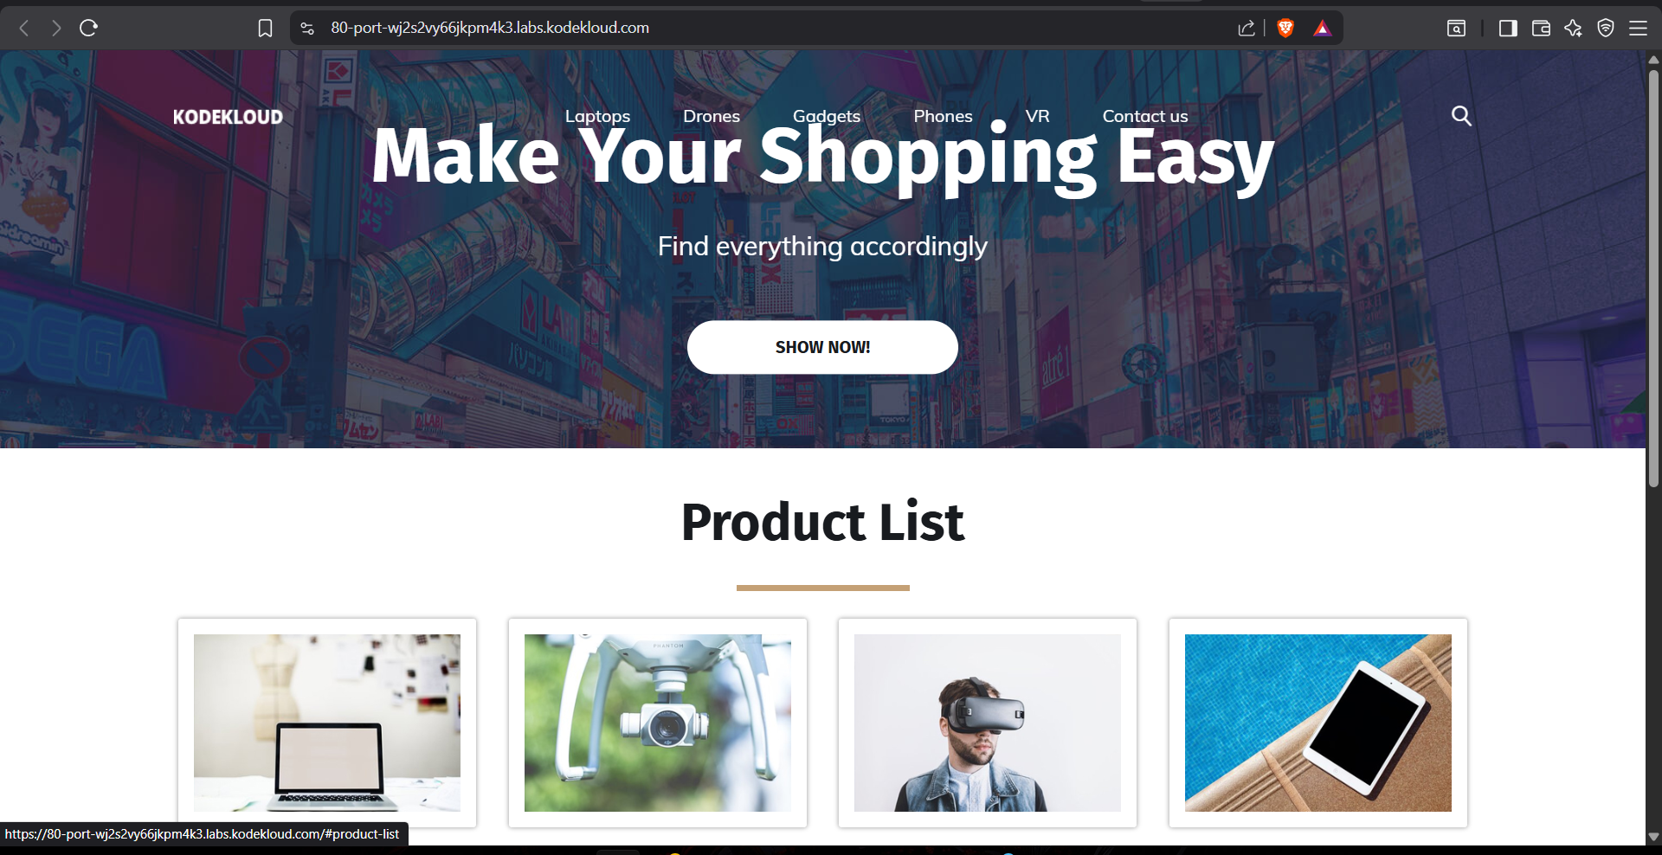Open the site settings icon beside URL

307,29
